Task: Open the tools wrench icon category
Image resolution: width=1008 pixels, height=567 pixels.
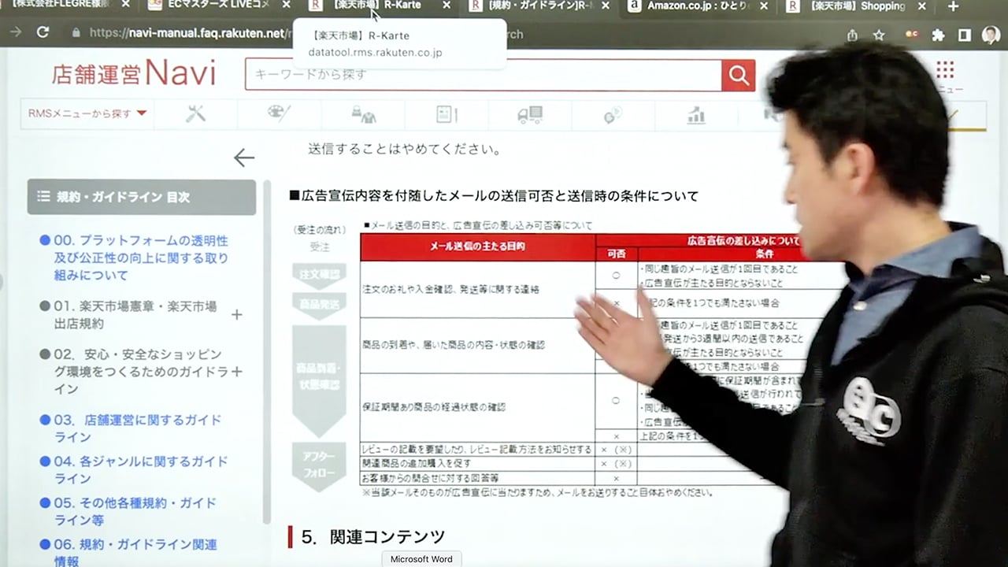Action: 195,114
